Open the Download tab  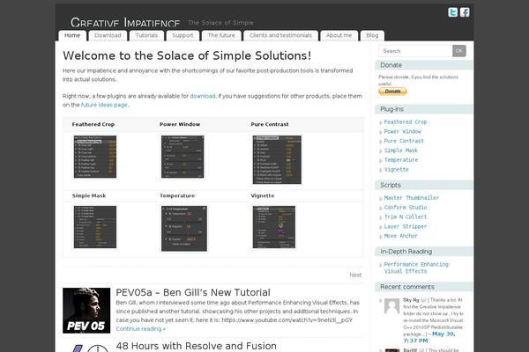click(108, 35)
